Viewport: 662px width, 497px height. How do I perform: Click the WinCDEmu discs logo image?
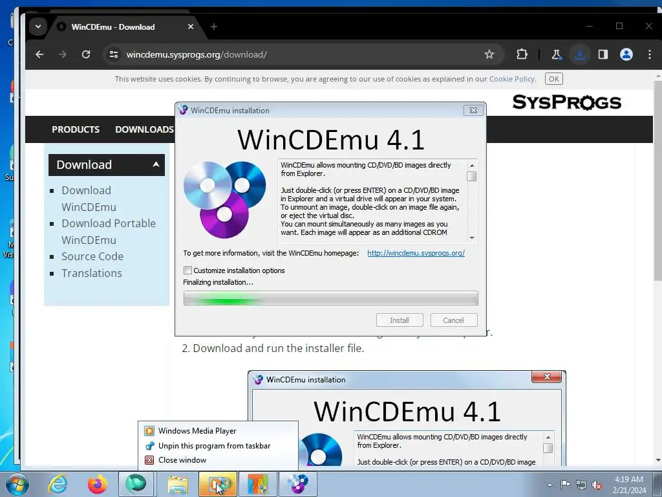(x=224, y=200)
